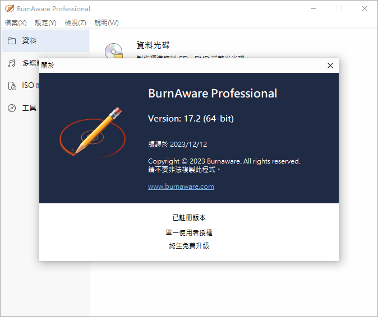Click the 單一使用者授權 license text
This screenshot has width=378, height=317.
pos(189,232)
